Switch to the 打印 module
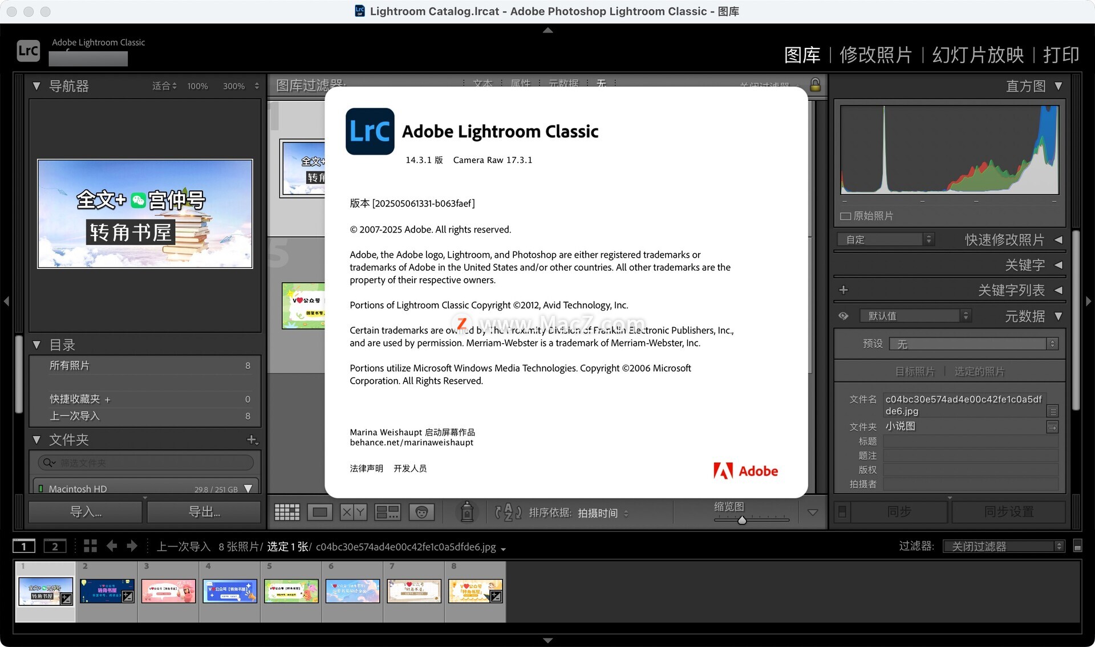1095x647 pixels. pyautogui.click(x=1061, y=55)
